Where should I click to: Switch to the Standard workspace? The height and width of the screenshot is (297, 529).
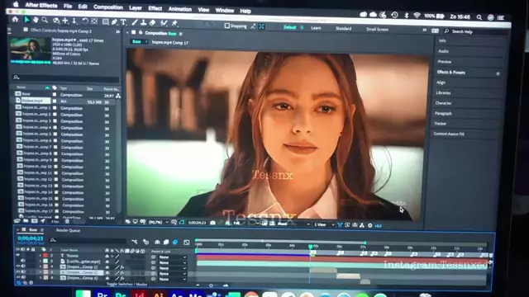coord(344,29)
